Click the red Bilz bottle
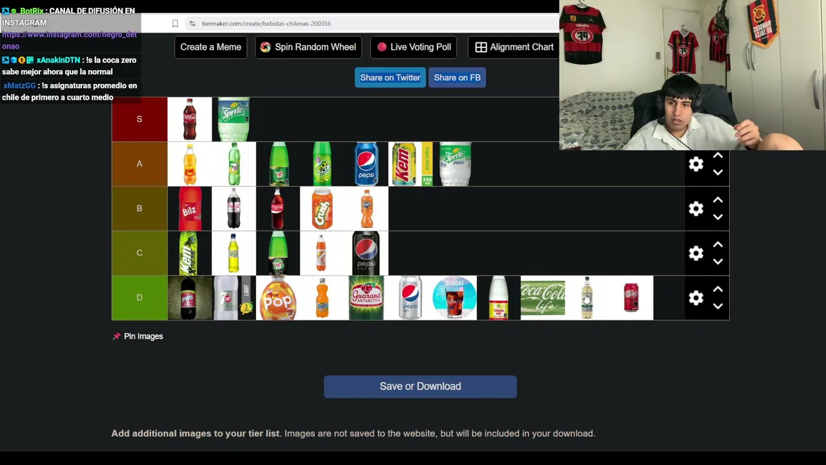The image size is (826, 465). [x=190, y=209]
